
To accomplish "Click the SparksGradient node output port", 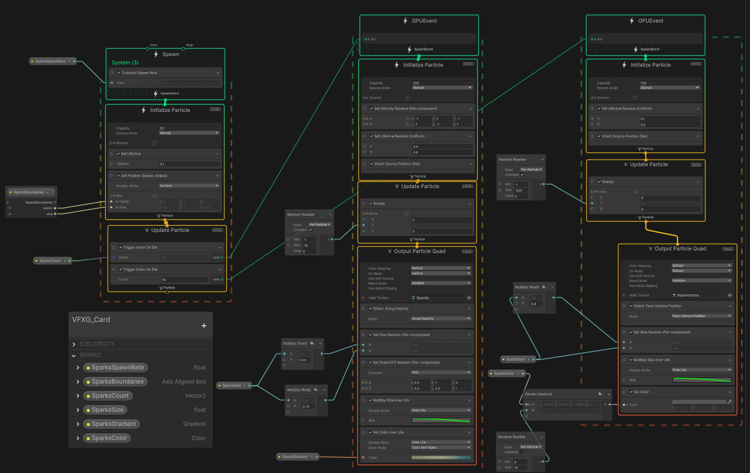I will [x=317, y=457].
